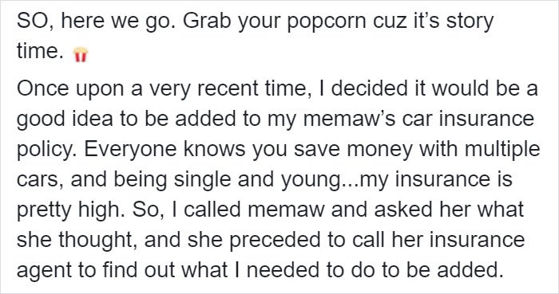Click the word "cars,"
Screen dimensions: 559x294
coord(41,181)
